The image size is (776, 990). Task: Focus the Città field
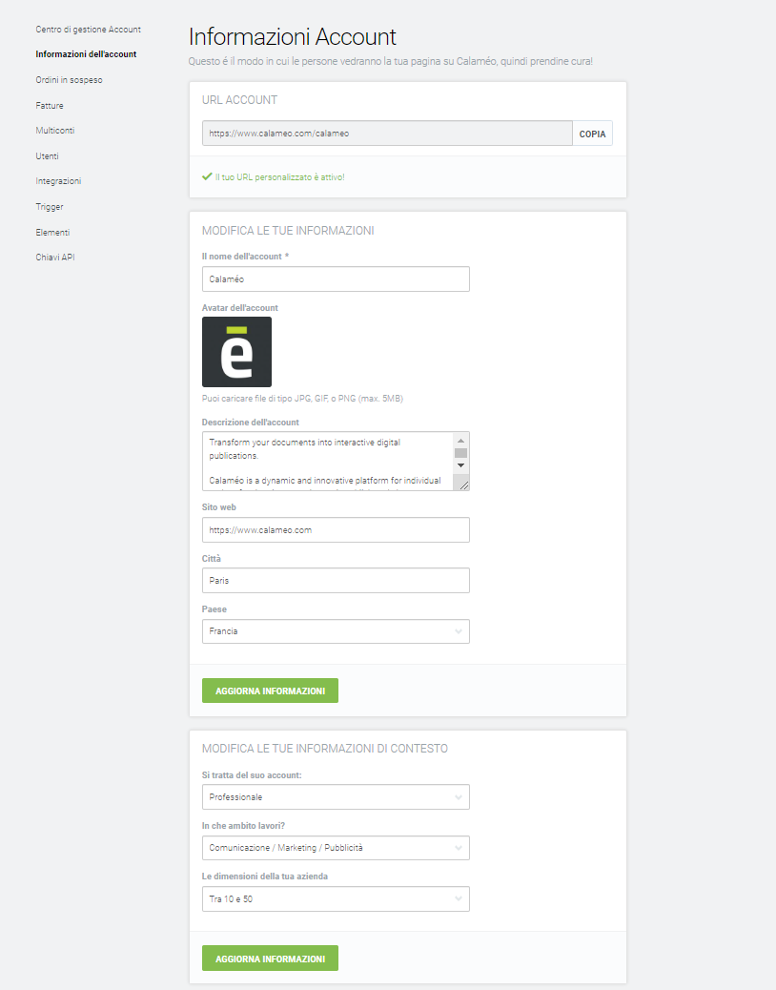pyautogui.click(x=336, y=580)
